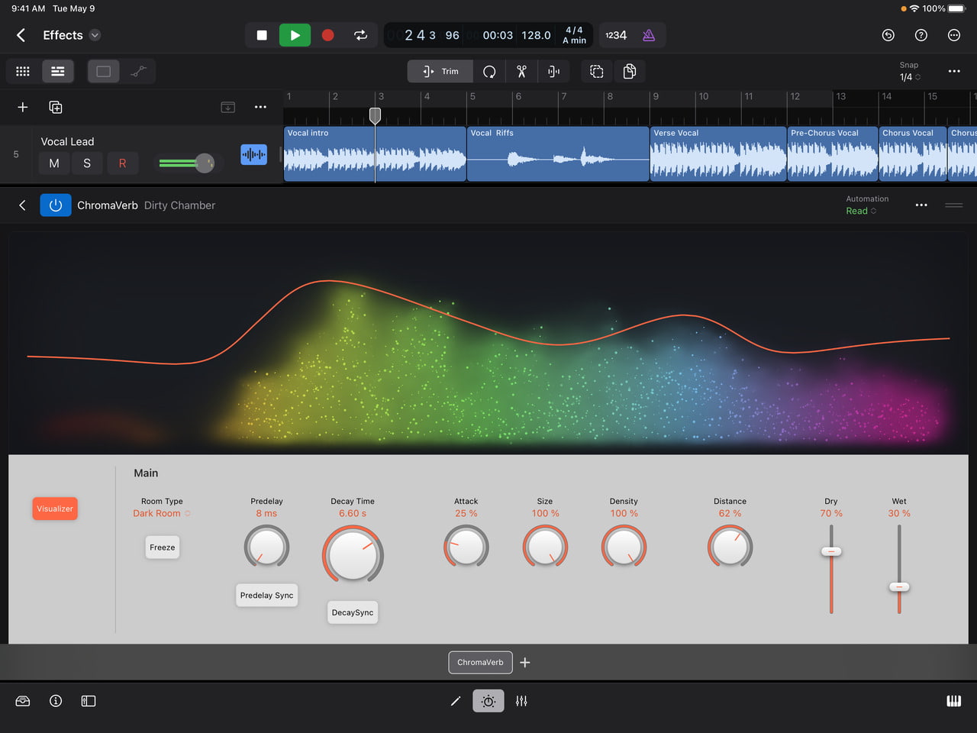
Task: Select the Loop tool in the toolbar
Action: coord(488,71)
